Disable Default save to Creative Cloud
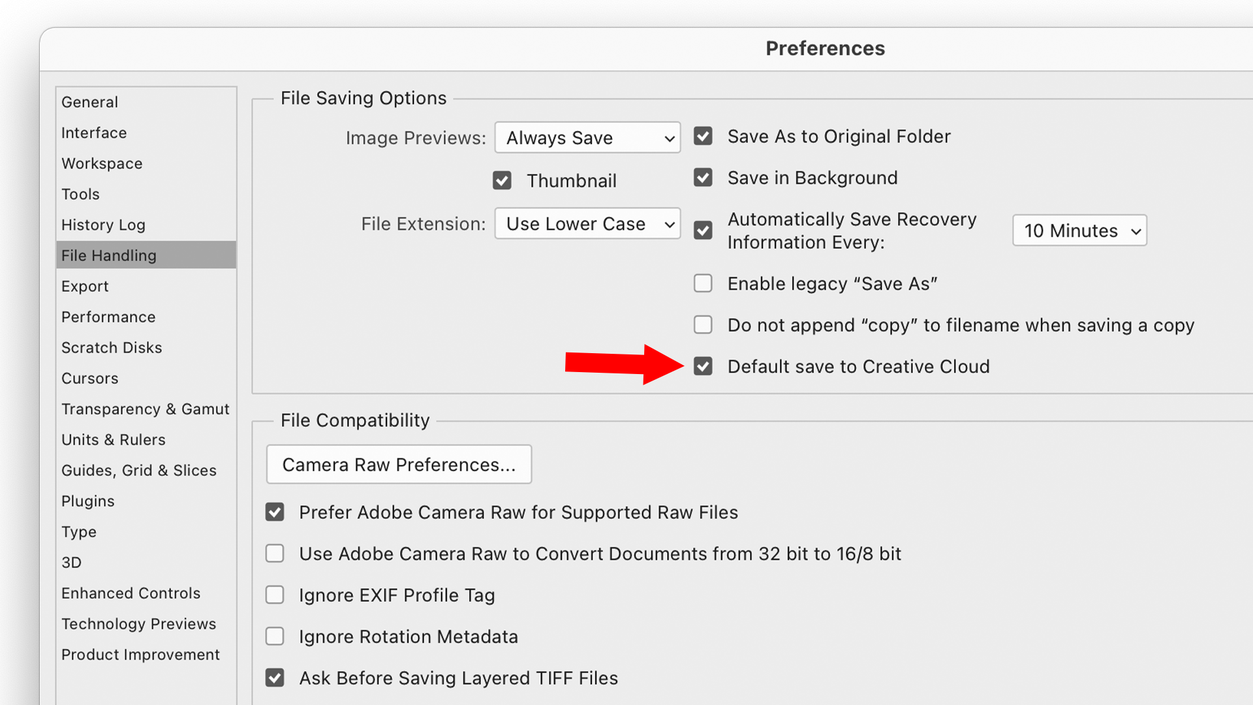Screen dimensions: 1253x705 (703, 366)
